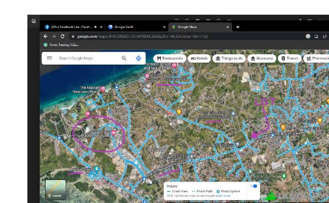Viewport: 329px width, 203px height.
Task: Open a new browser tab
Action: [x=238, y=27]
